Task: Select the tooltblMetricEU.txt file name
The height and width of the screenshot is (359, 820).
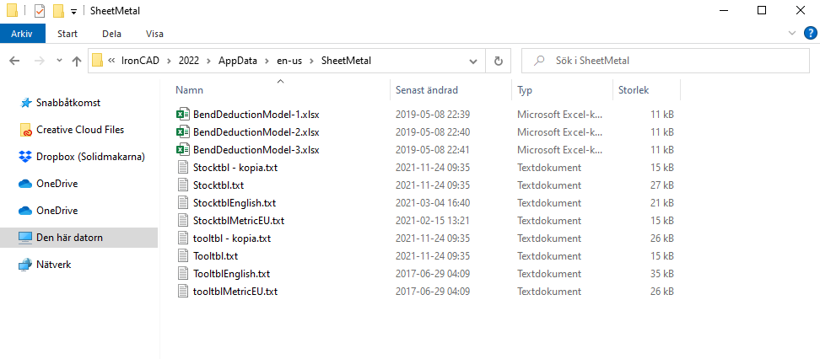Action: coord(235,291)
